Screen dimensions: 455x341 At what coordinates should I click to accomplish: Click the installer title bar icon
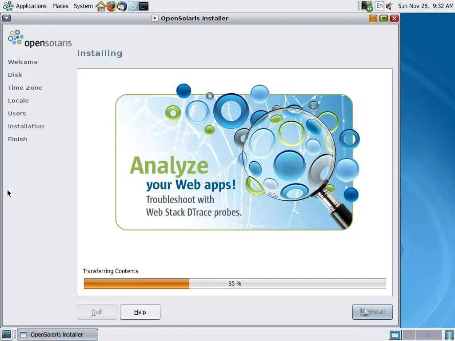coord(155,18)
